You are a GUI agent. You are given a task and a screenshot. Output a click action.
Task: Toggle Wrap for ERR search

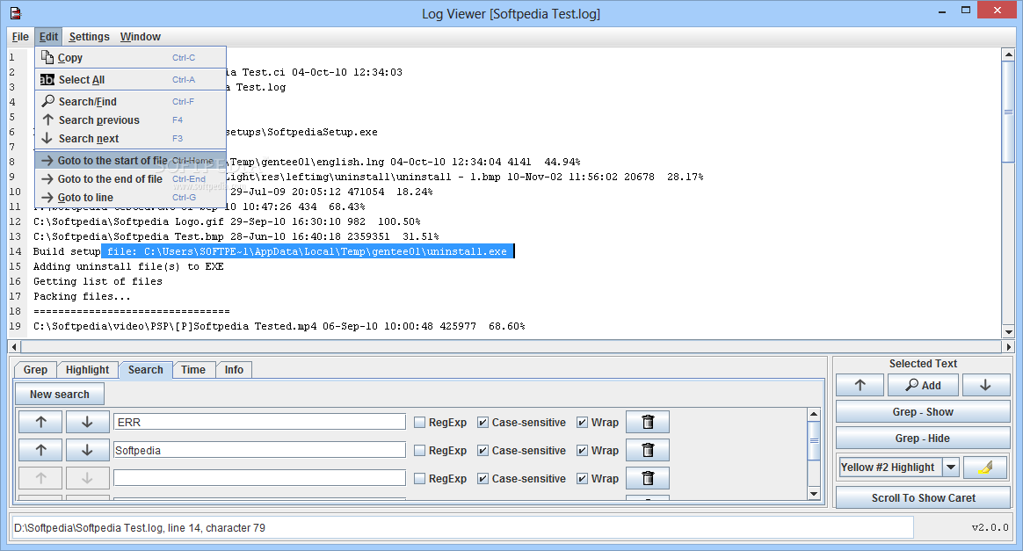pos(582,423)
